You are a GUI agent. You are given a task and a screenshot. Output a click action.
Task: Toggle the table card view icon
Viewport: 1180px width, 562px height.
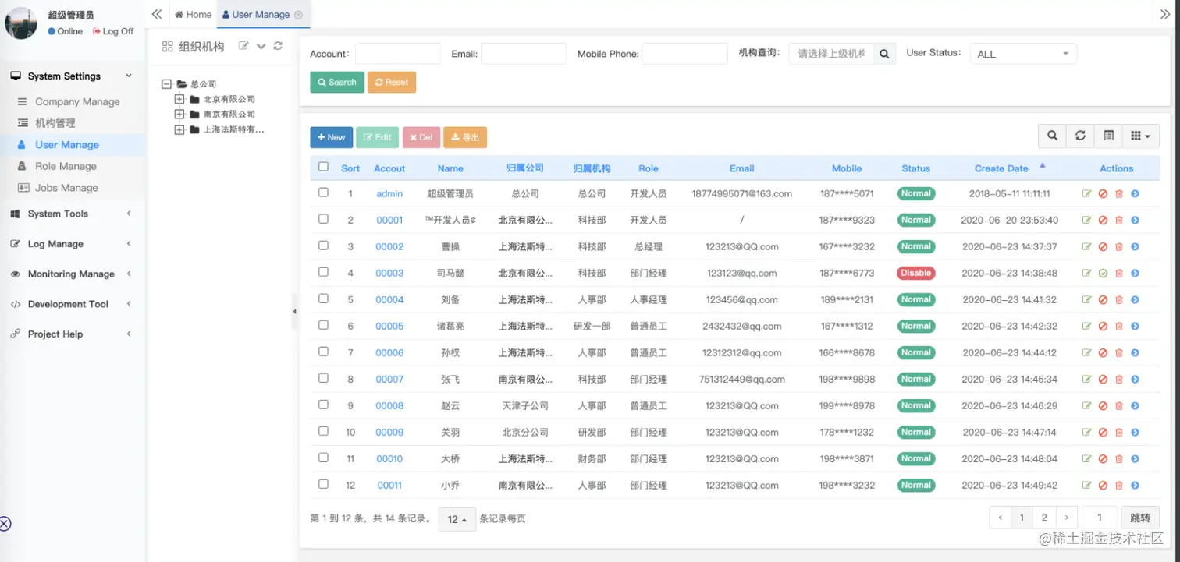1108,136
